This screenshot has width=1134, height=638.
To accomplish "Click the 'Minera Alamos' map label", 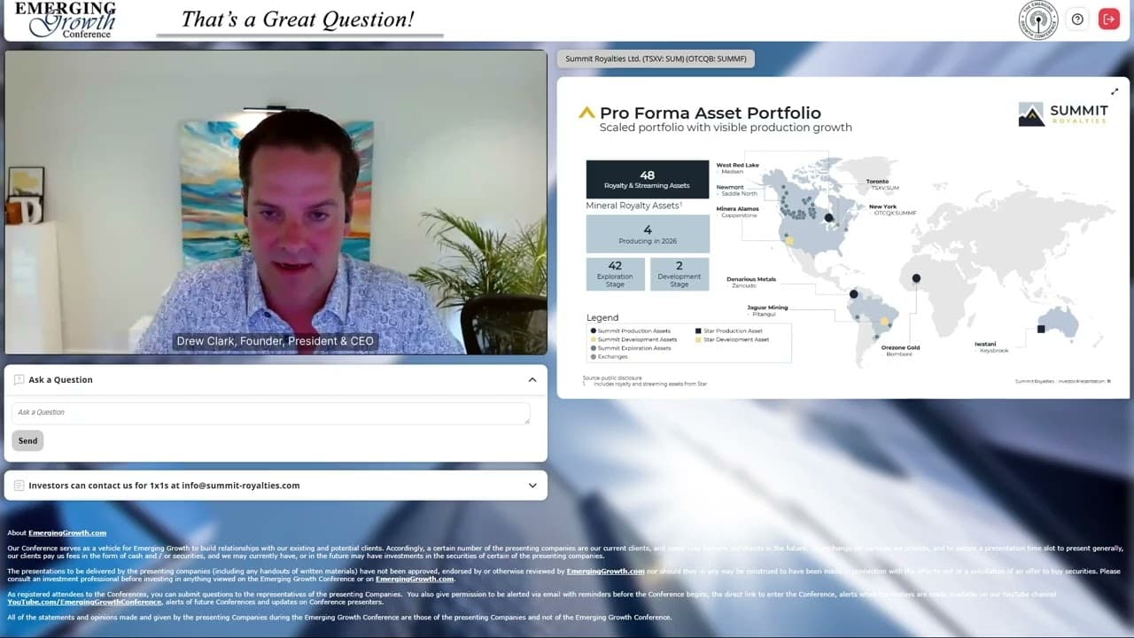I will pyautogui.click(x=737, y=209).
